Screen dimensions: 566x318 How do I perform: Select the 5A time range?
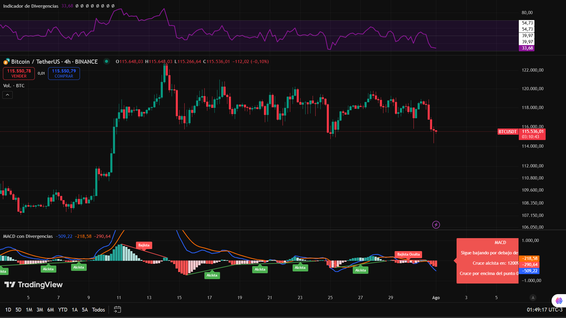pyautogui.click(x=85, y=310)
